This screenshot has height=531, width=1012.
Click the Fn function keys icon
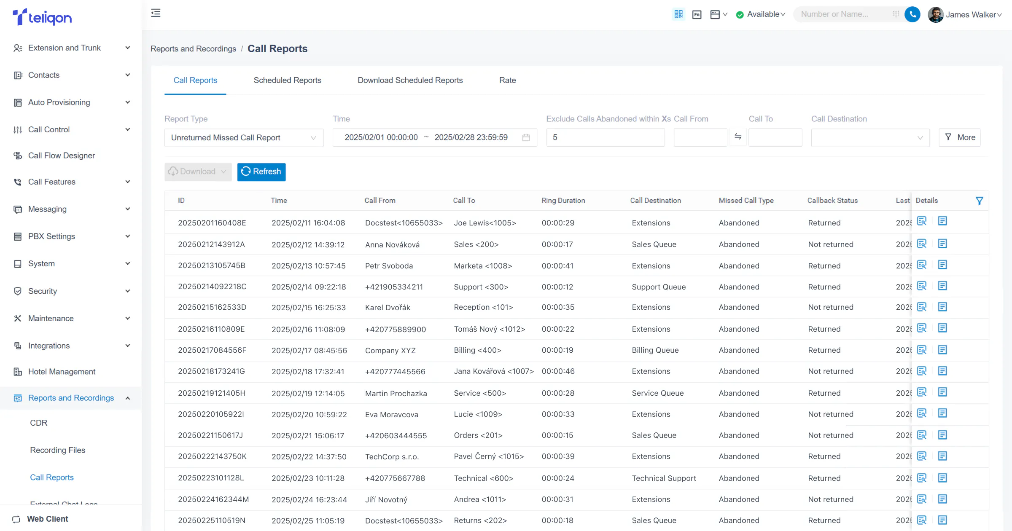(x=697, y=15)
